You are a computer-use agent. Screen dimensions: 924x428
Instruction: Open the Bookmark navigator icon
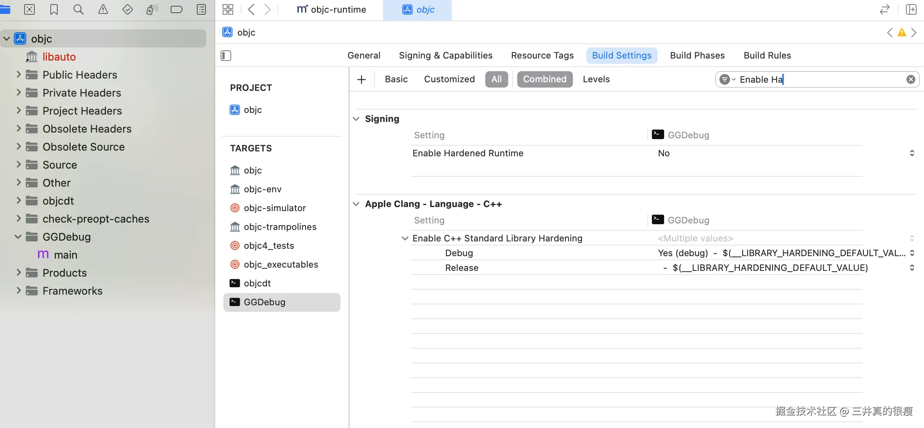coord(54,9)
